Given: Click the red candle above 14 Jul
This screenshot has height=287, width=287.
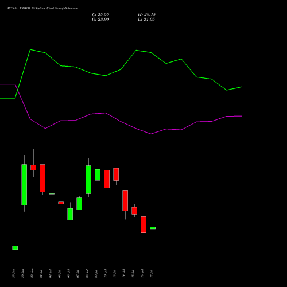Looking at the screenshot, I should pos(125,200).
